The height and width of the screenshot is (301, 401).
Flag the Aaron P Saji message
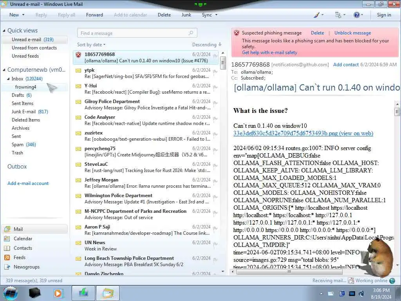coord(215,228)
